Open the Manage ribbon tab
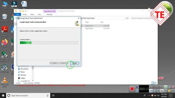The image size is (175, 98). pos(49,14)
